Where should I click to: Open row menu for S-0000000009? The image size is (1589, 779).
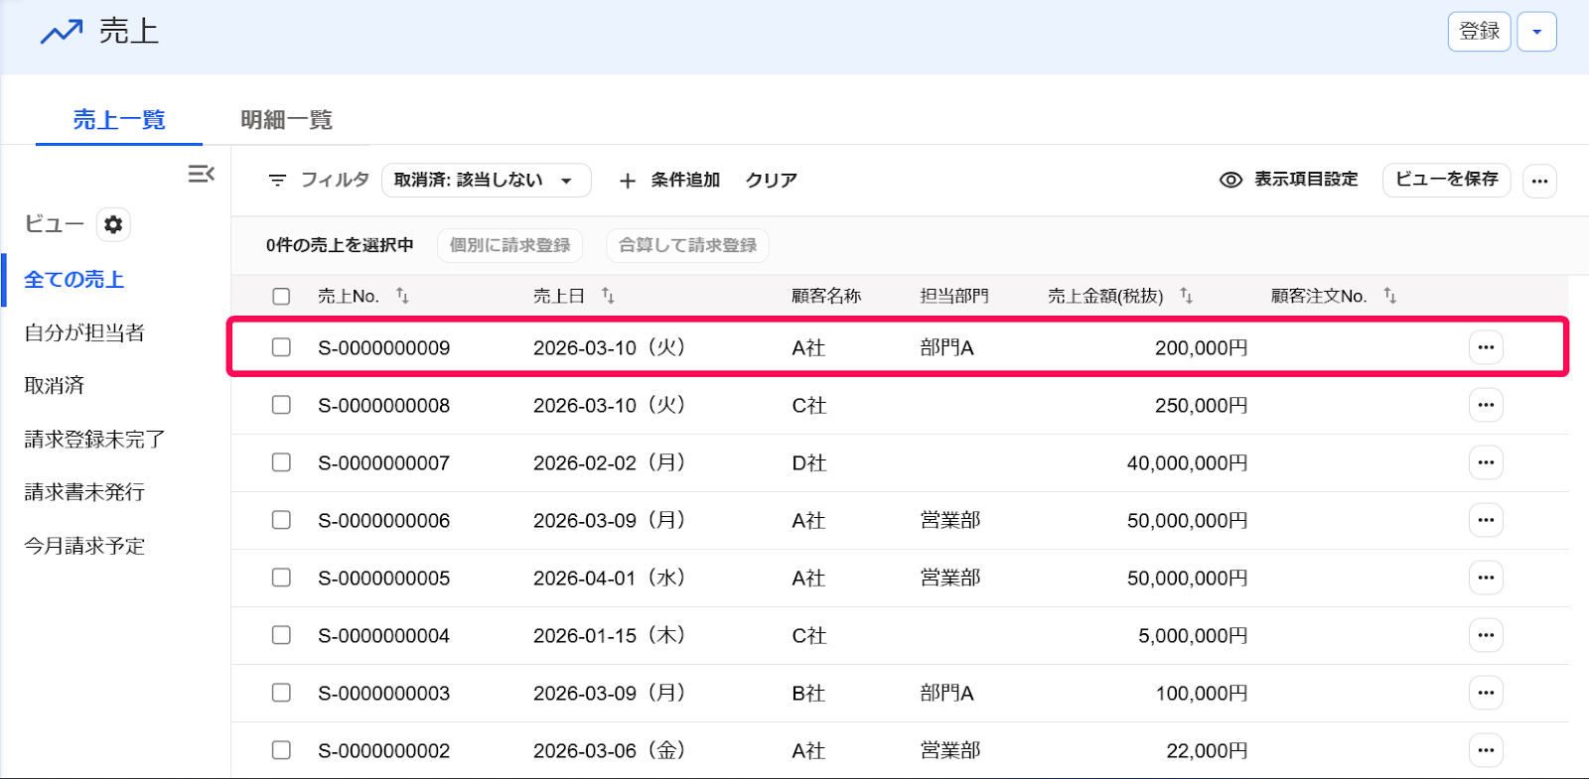[x=1486, y=347]
